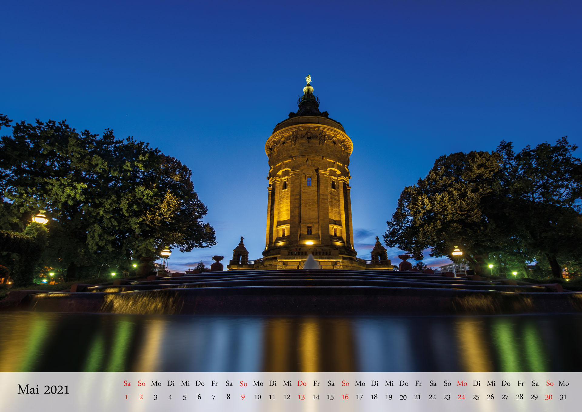Choose date number 26 in the strip
The image size is (582, 412).
click(x=490, y=397)
